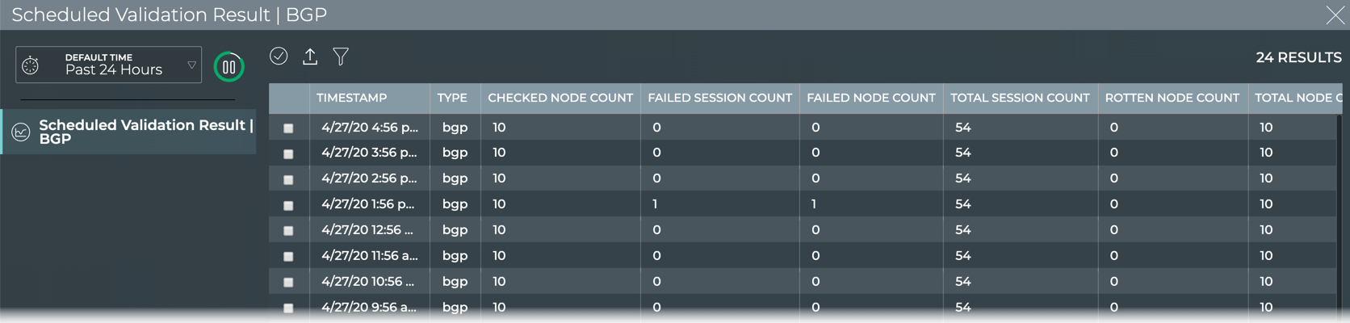Pause auto-refresh with green circle button
The height and width of the screenshot is (323, 1350).
[x=228, y=67]
